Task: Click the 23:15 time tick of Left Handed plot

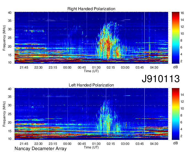Action: coord(53,144)
